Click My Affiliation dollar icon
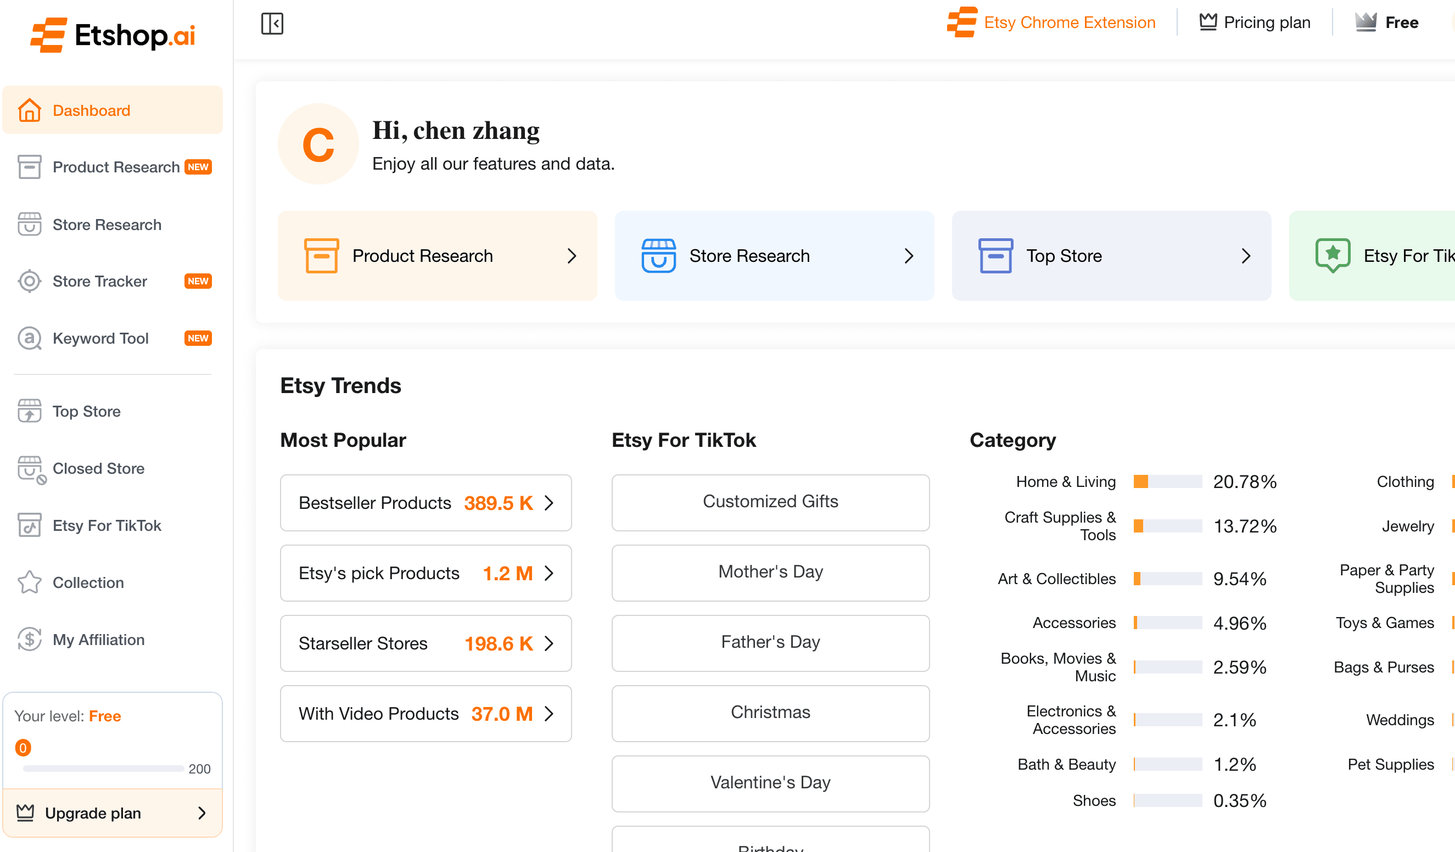1455x852 pixels. click(30, 639)
